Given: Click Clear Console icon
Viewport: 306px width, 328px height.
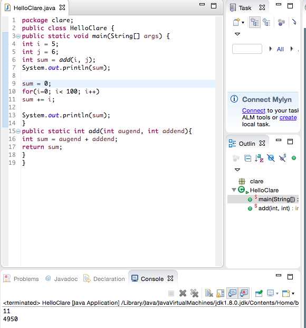Looking at the screenshot, I should 209,293.
